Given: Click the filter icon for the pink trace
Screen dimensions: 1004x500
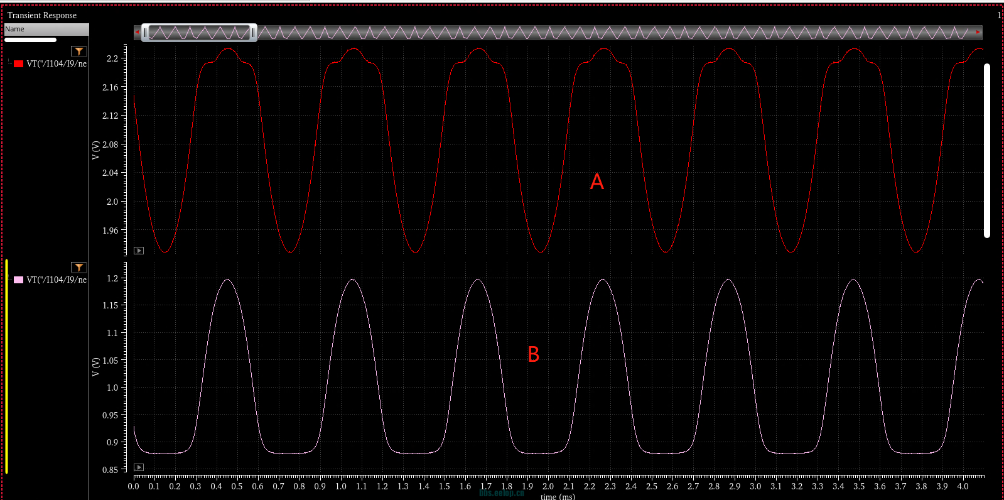Looking at the screenshot, I should click(x=79, y=268).
